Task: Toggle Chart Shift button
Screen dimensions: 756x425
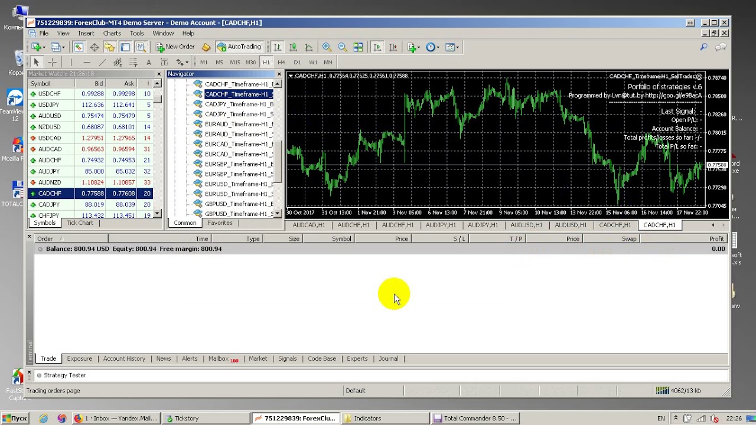Action: coord(393,47)
